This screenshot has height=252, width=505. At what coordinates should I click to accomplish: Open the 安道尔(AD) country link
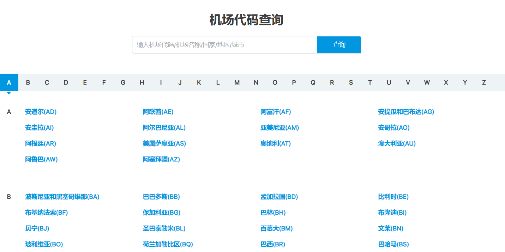click(41, 112)
